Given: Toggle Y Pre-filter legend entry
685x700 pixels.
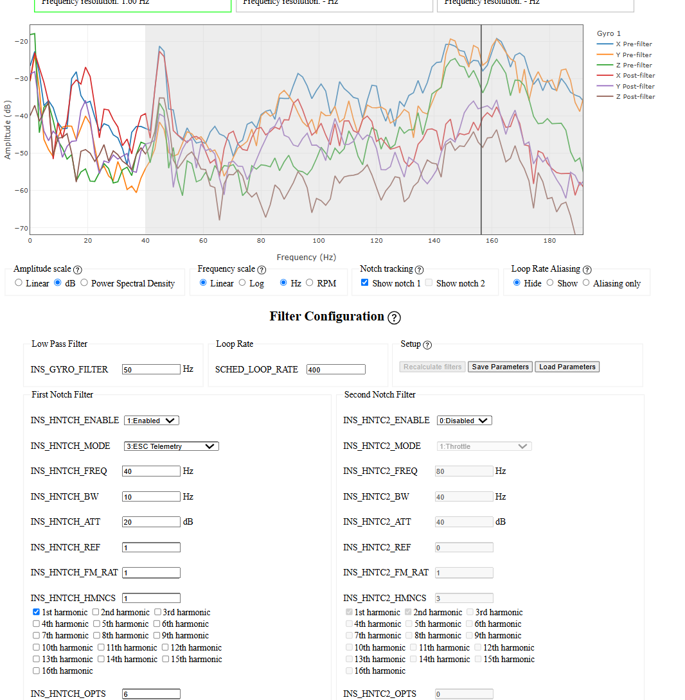Looking at the screenshot, I should [624, 55].
